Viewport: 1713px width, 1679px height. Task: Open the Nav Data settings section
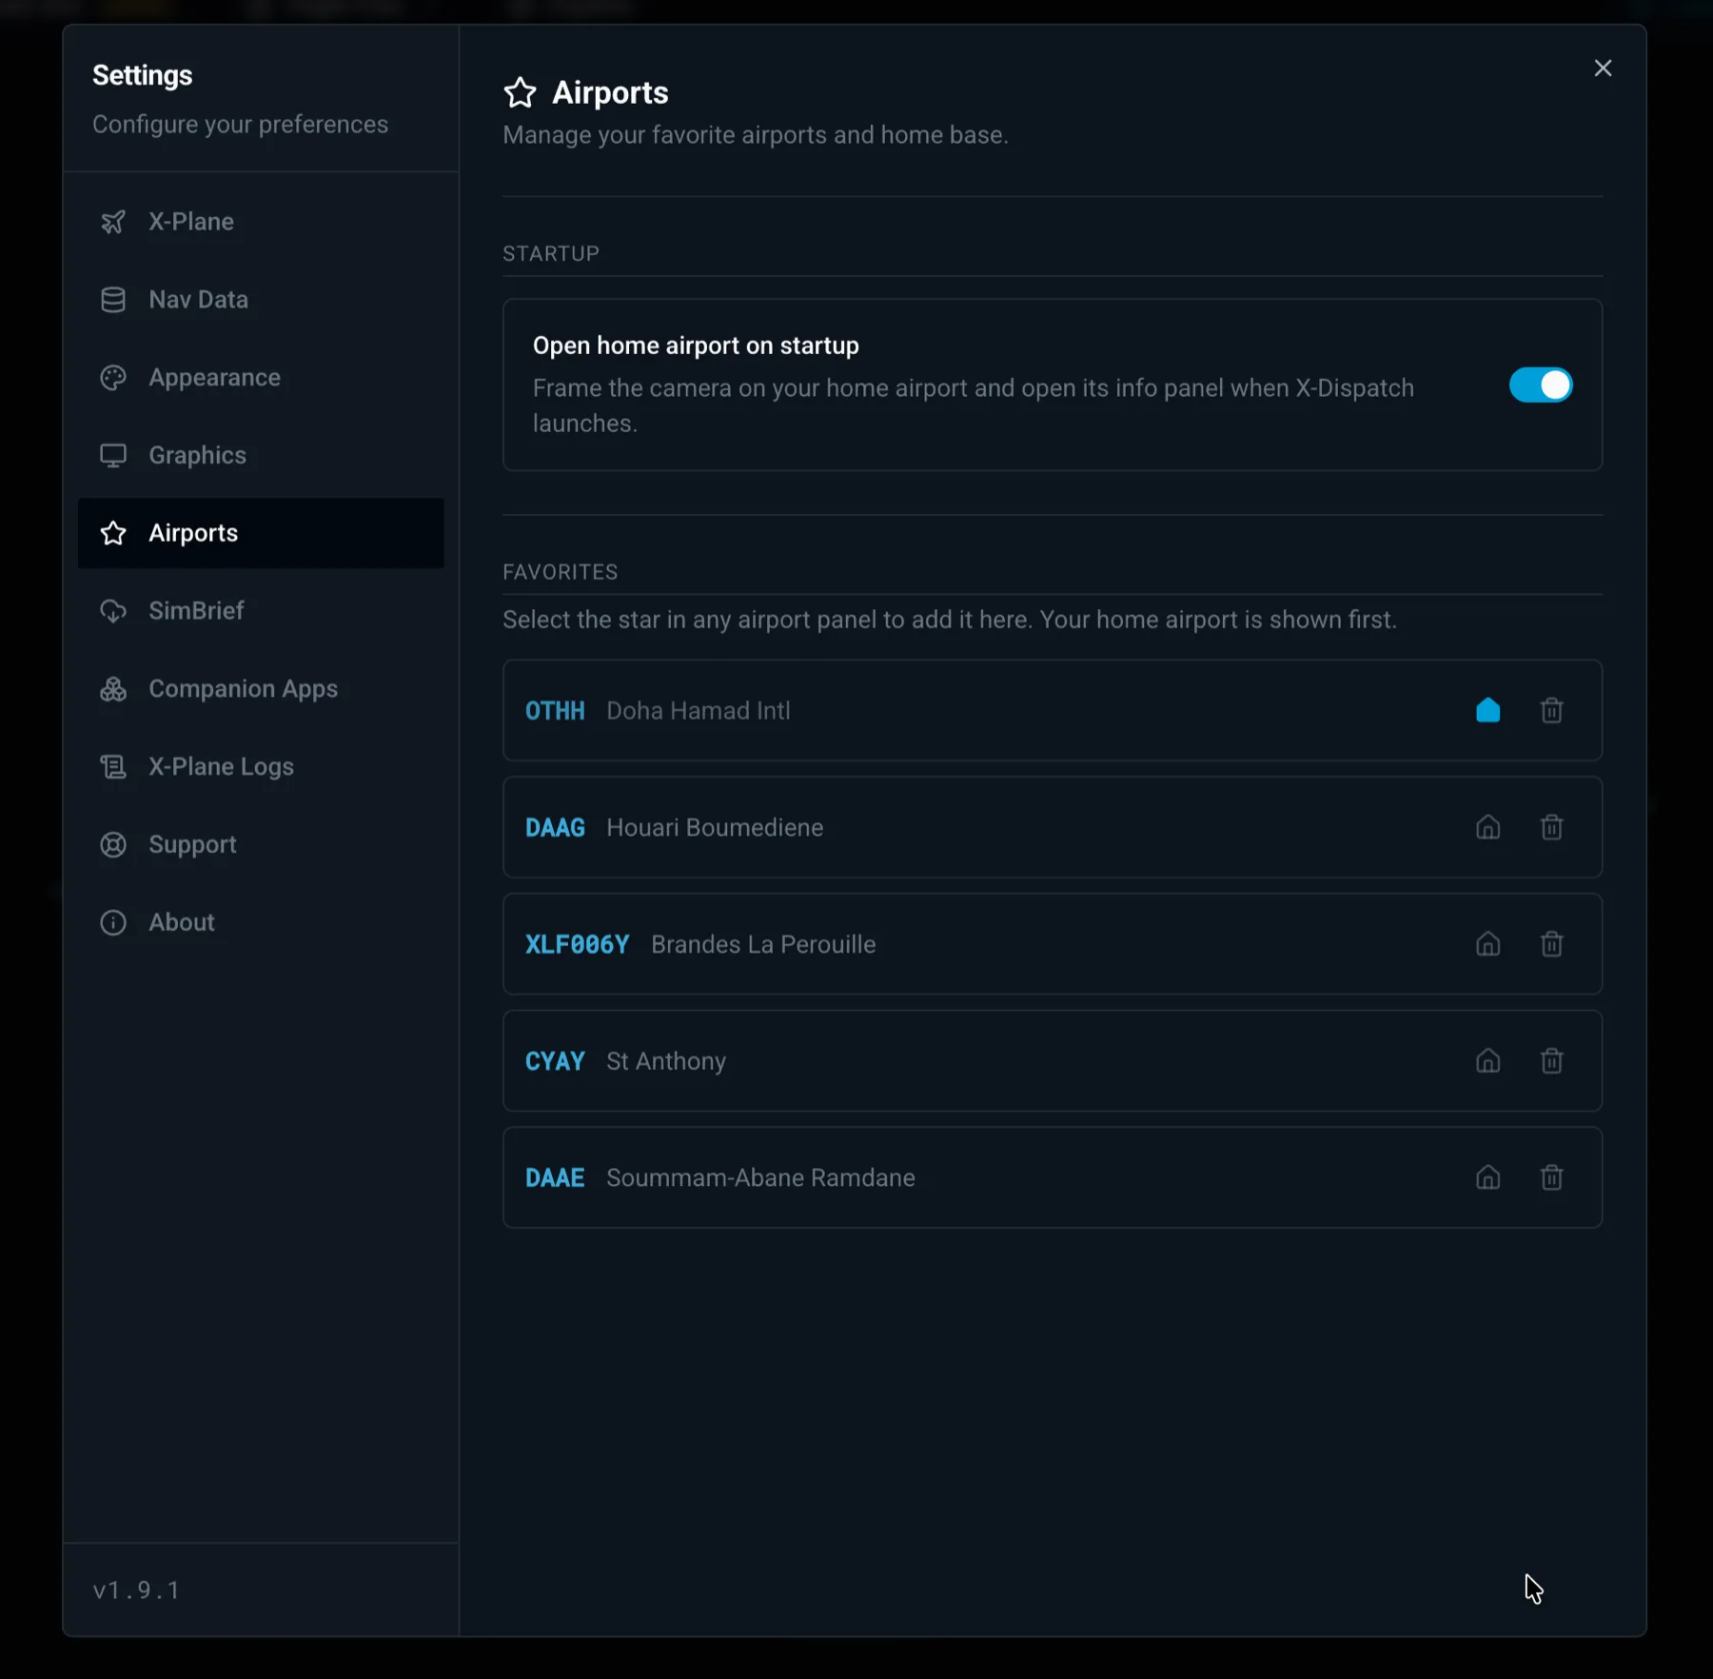click(x=261, y=300)
